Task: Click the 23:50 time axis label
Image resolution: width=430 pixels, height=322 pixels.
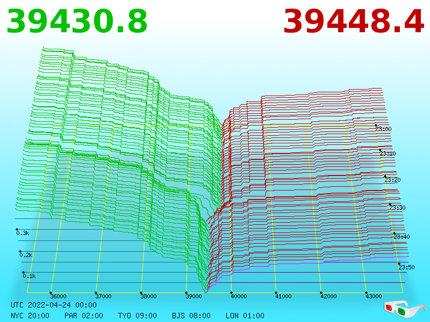Action: pos(406,267)
